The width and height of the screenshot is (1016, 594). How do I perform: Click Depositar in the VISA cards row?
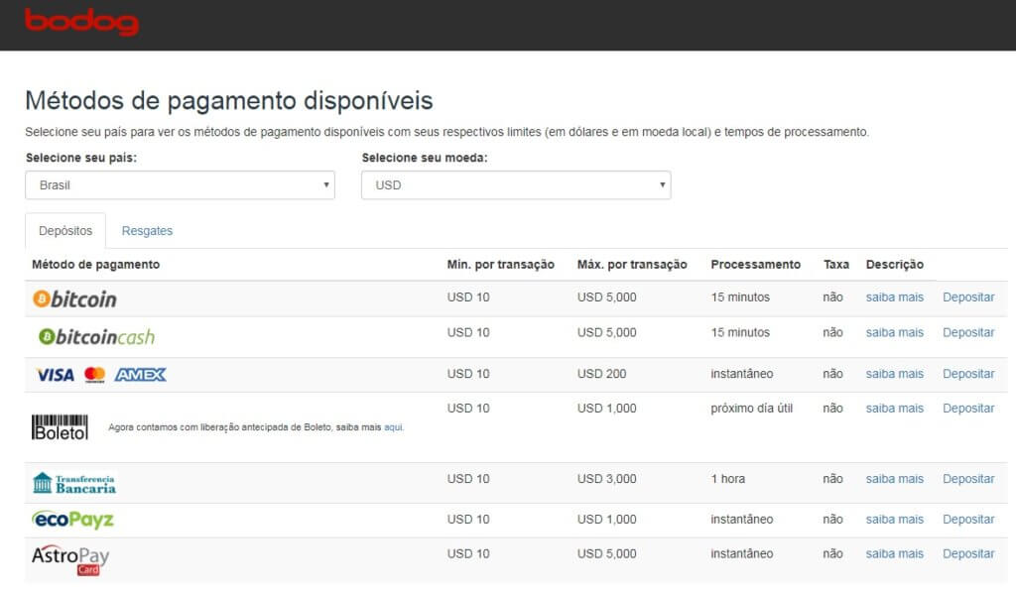968,374
